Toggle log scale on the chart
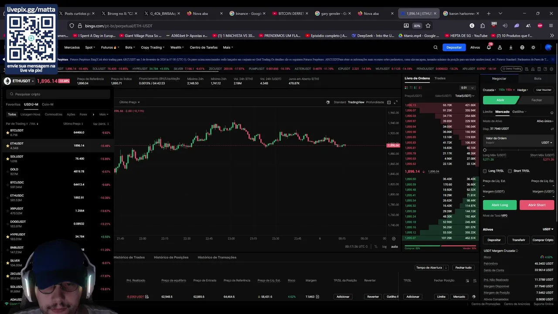This screenshot has width=558, height=314. [384, 246]
